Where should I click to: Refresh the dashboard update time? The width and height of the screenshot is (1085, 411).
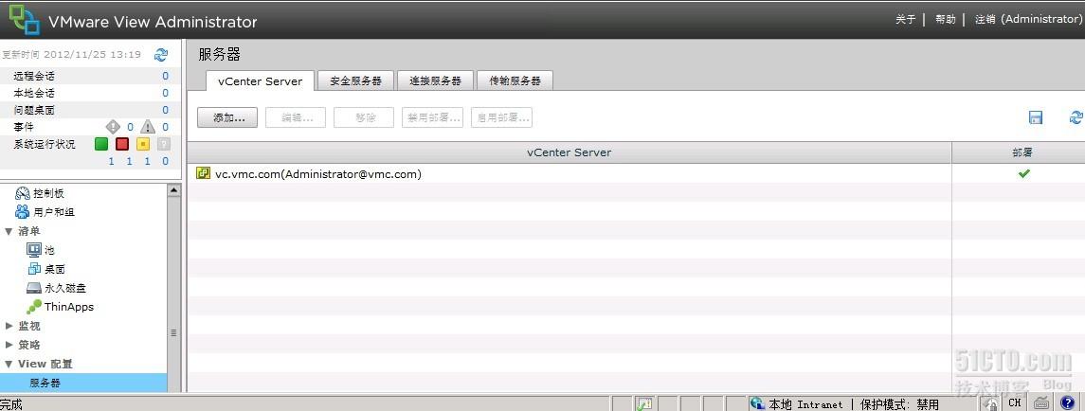point(161,55)
